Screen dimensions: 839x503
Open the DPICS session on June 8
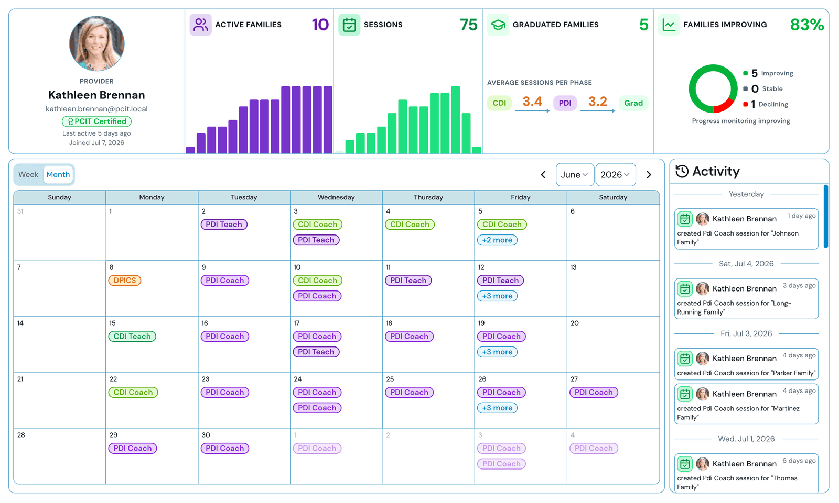(x=125, y=281)
